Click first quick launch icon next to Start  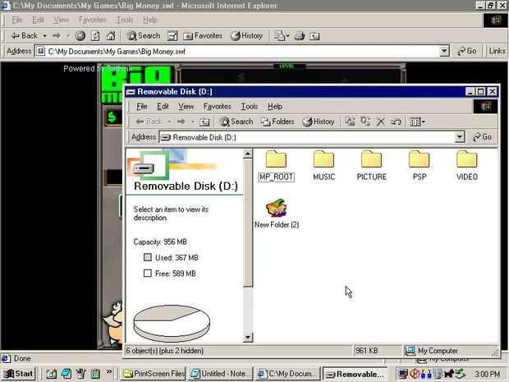(51, 375)
